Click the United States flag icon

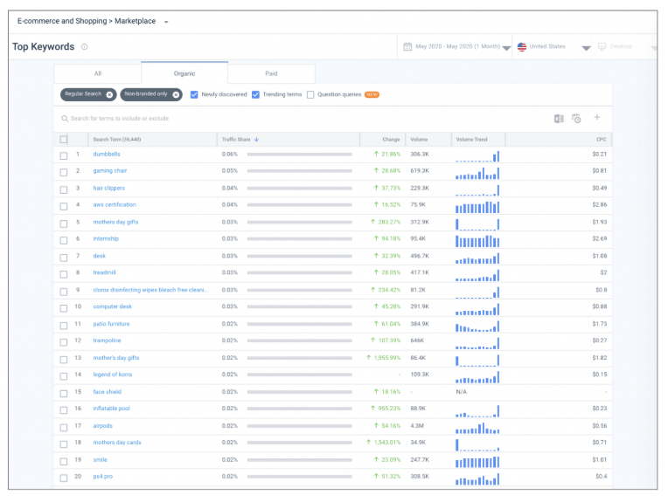pyautogui.click(x=522, y=47)
